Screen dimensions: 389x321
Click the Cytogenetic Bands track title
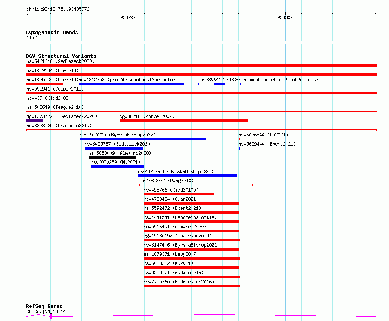(x=52, y=32)
